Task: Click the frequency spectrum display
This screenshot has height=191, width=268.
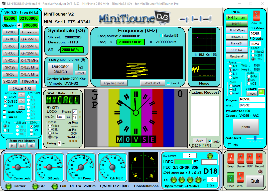Action: pyautogui.click(x=138, y=63)
